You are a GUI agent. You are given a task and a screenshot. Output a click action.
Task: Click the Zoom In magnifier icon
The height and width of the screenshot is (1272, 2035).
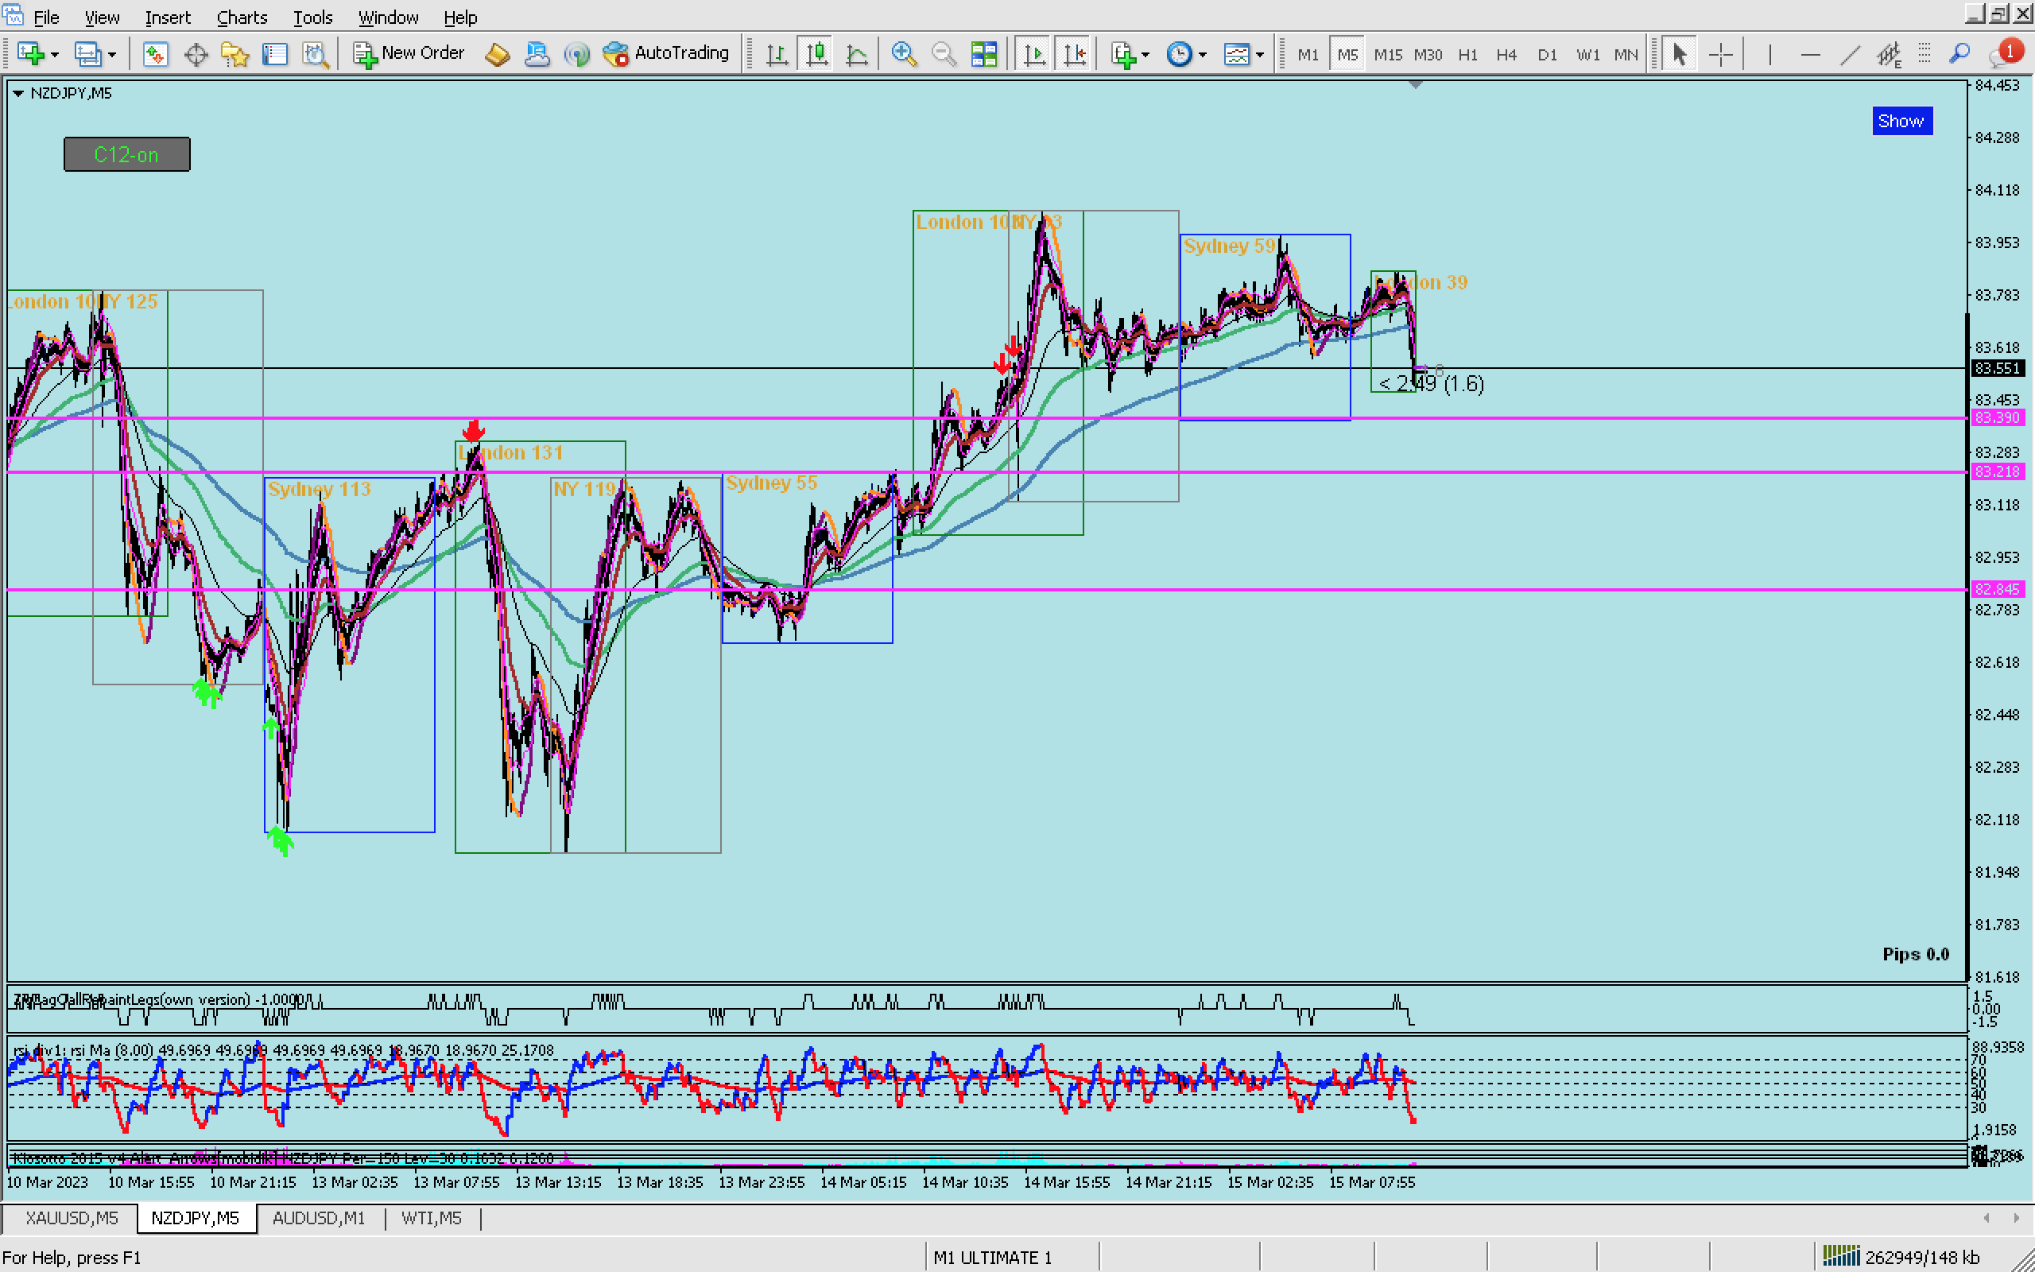point(904,55)
